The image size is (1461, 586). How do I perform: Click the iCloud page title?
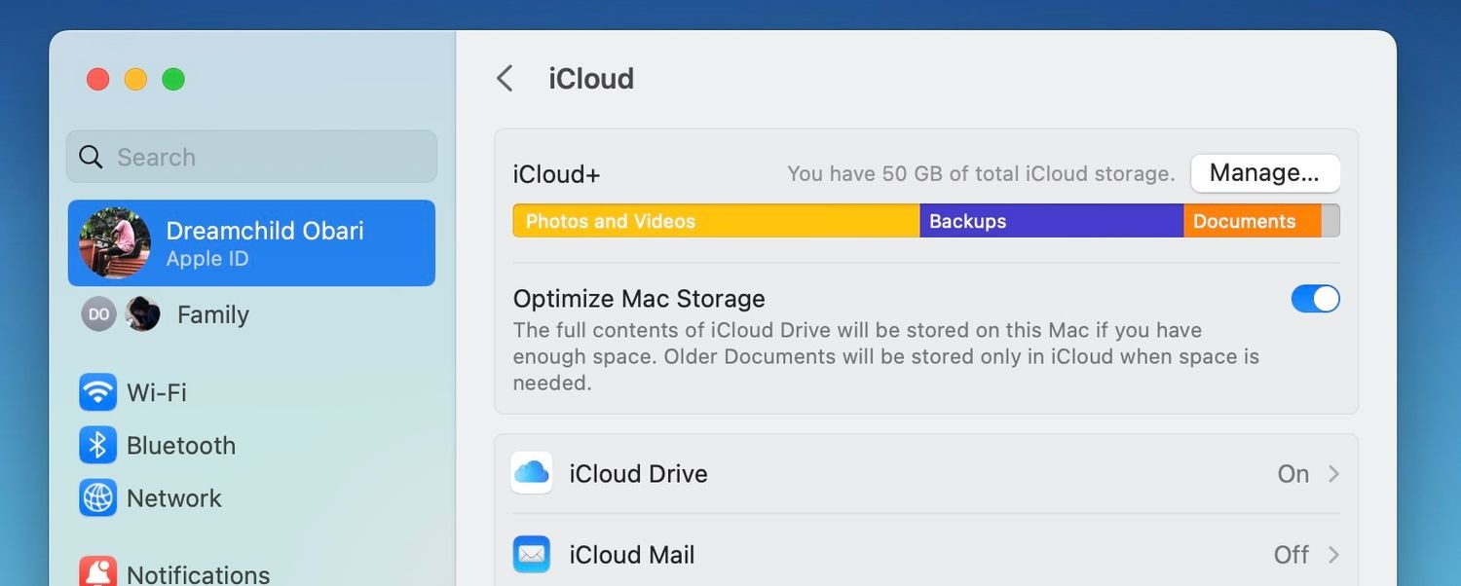[591, 78]
